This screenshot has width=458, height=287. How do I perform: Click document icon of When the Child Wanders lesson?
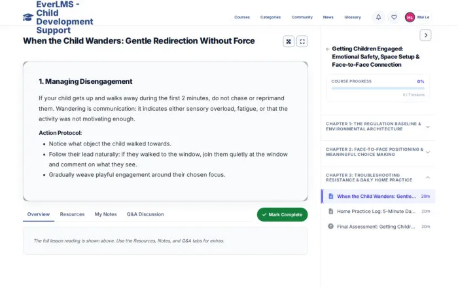click(x=330, y=197)
